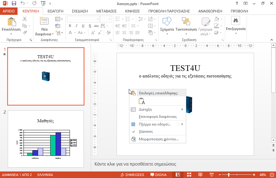276x178 pixels.
Task: Open the Γραμματοσειρά dialog launcher
Action: pyautogui.click(x=111, y=40)
